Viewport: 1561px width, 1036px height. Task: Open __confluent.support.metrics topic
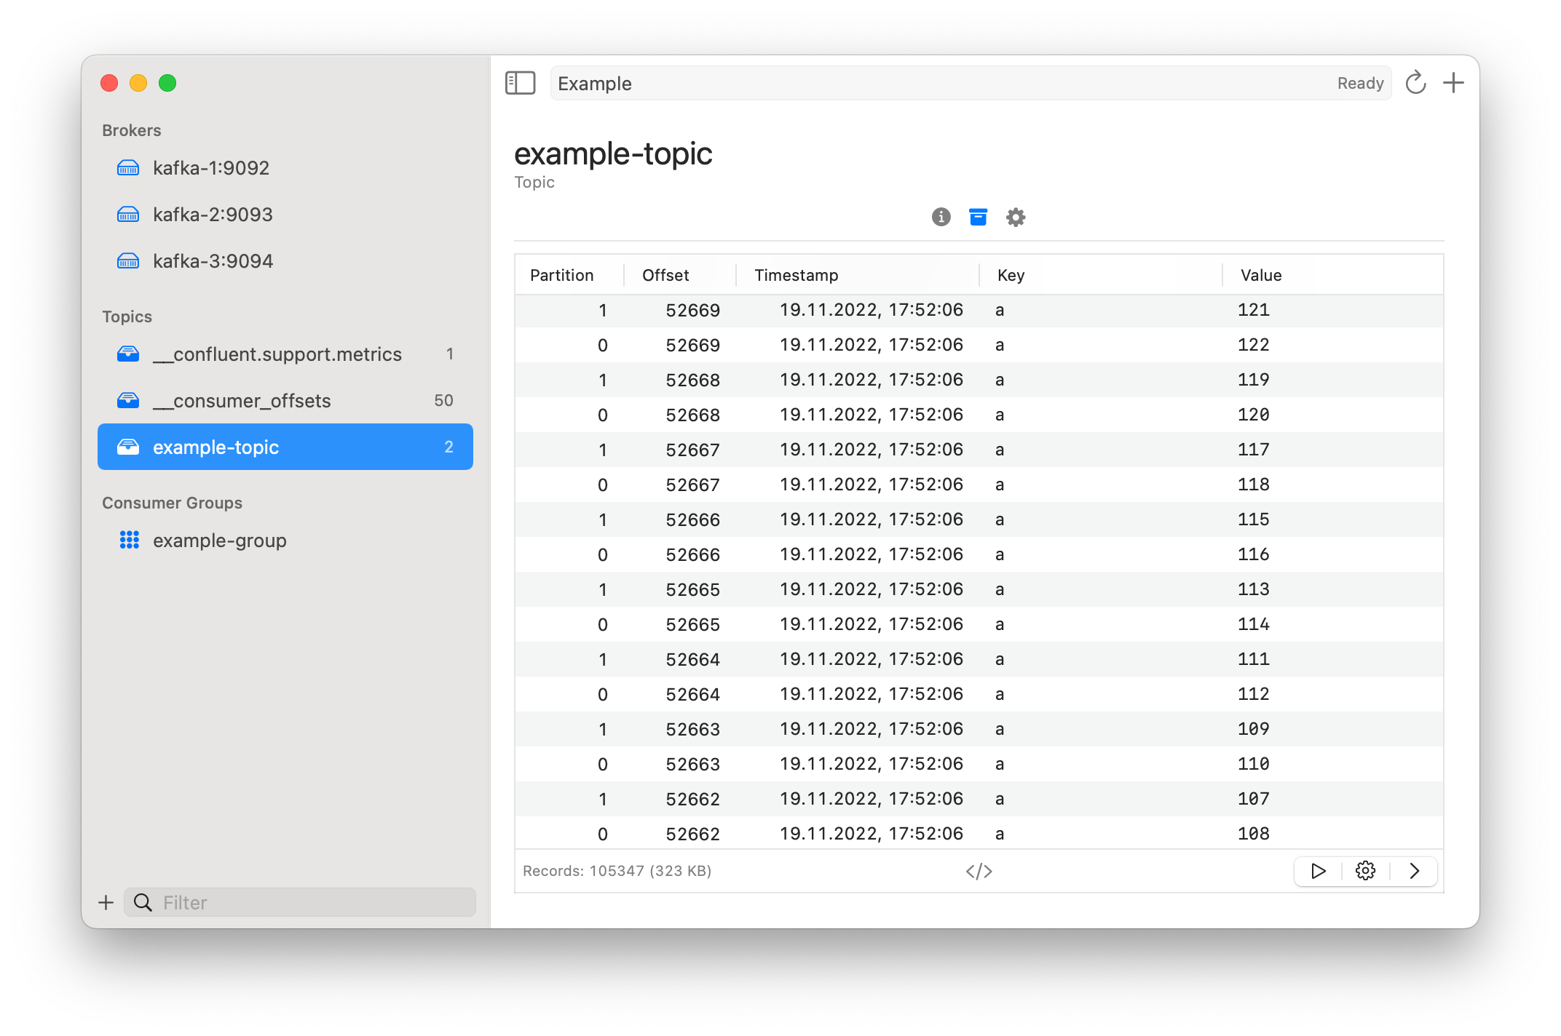[285, 354]
